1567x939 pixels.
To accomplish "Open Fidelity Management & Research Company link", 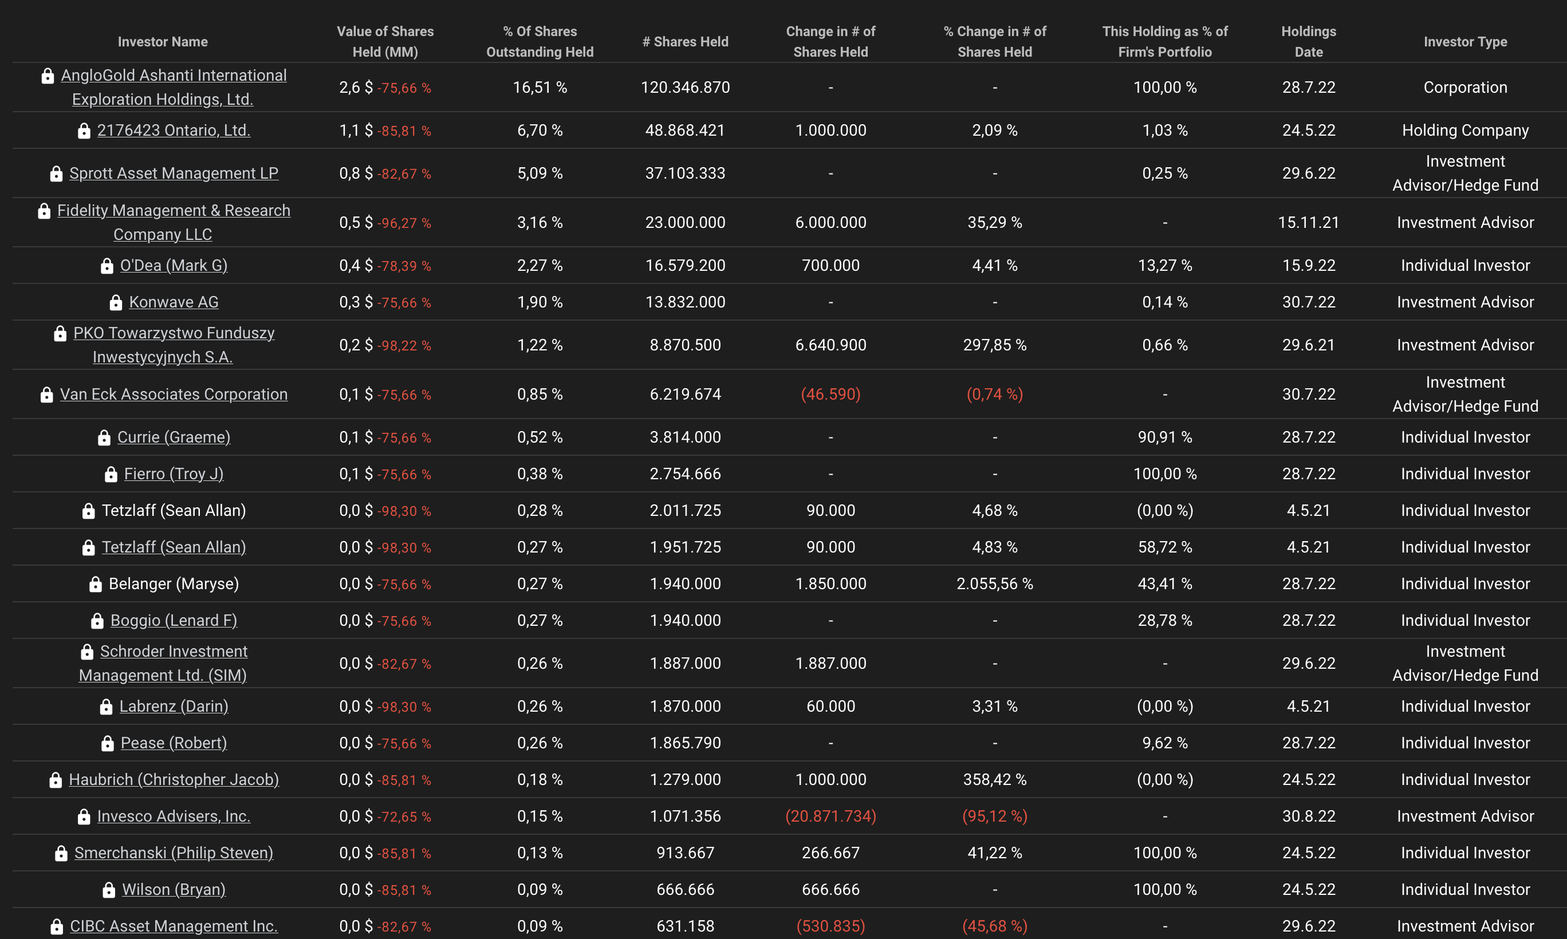I will coord(174,211).
